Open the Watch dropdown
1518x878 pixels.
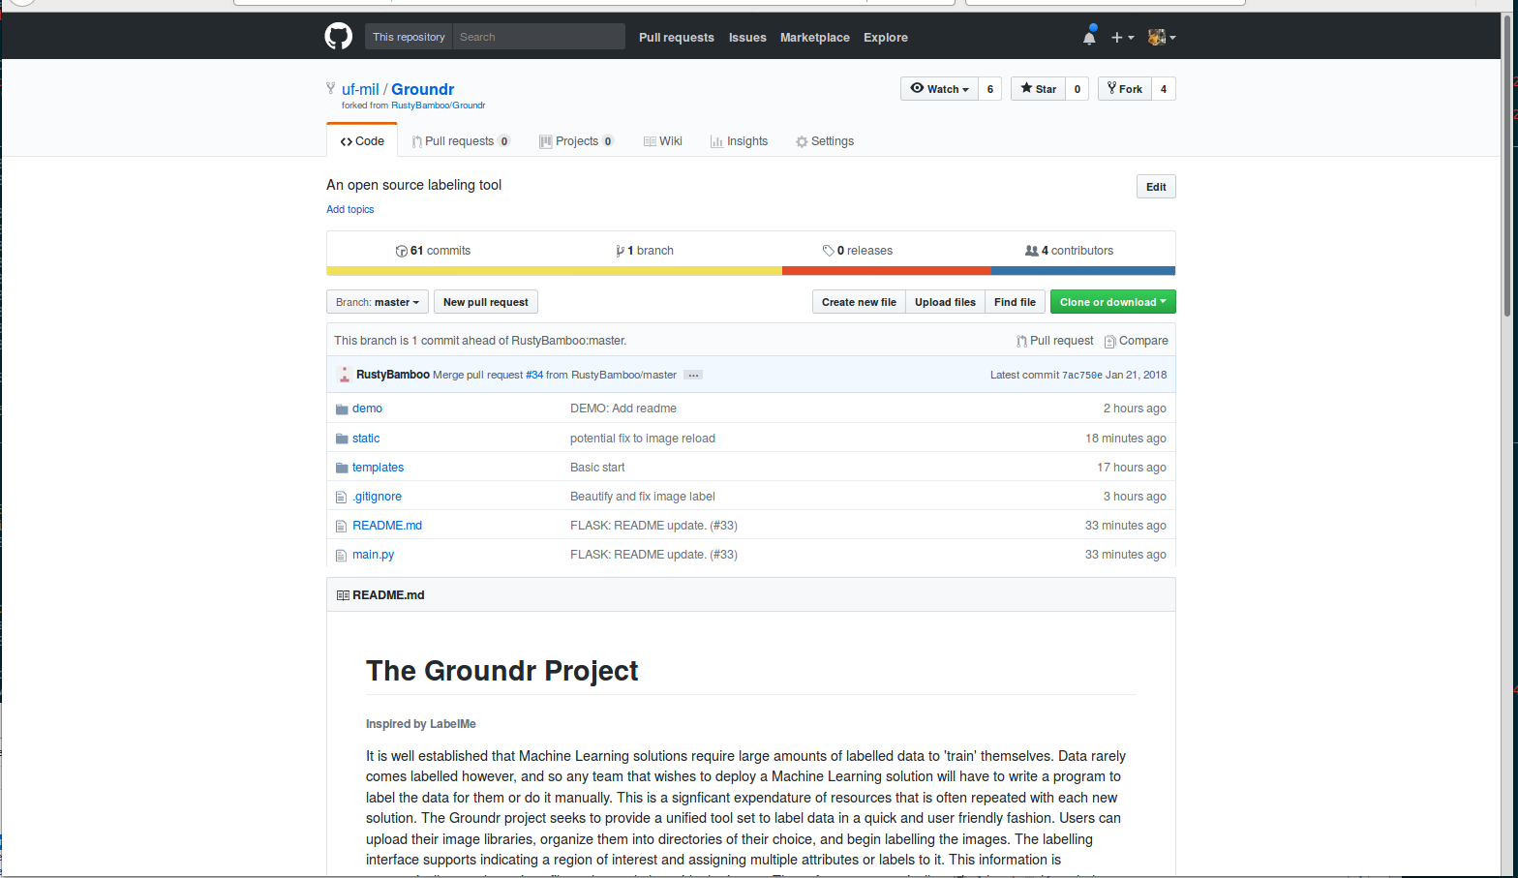[x=939, y=89]
